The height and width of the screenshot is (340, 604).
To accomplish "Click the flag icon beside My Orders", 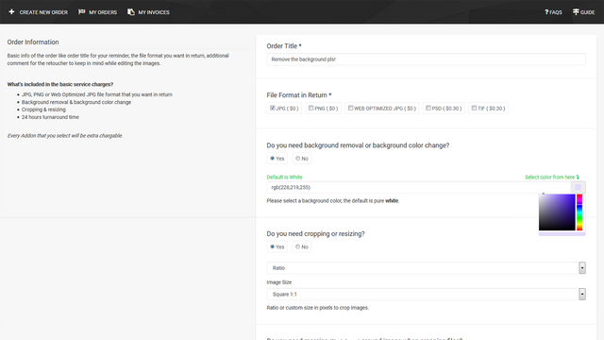I will [82, 12].
